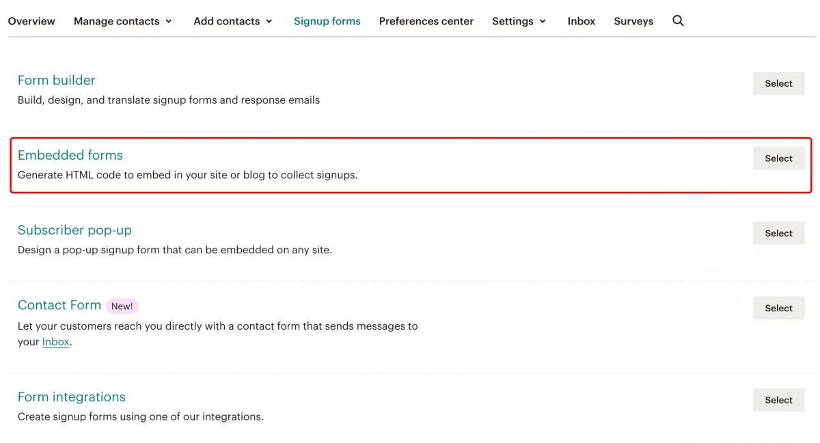The image size is (820, 443).
Task: Open the Inbox tab
Action: pos(582,21)
